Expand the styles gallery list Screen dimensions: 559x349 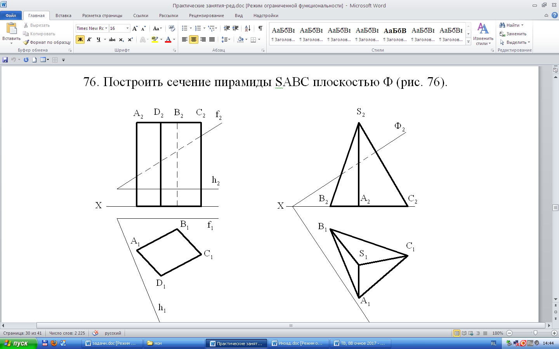click(x=469, y=41)
